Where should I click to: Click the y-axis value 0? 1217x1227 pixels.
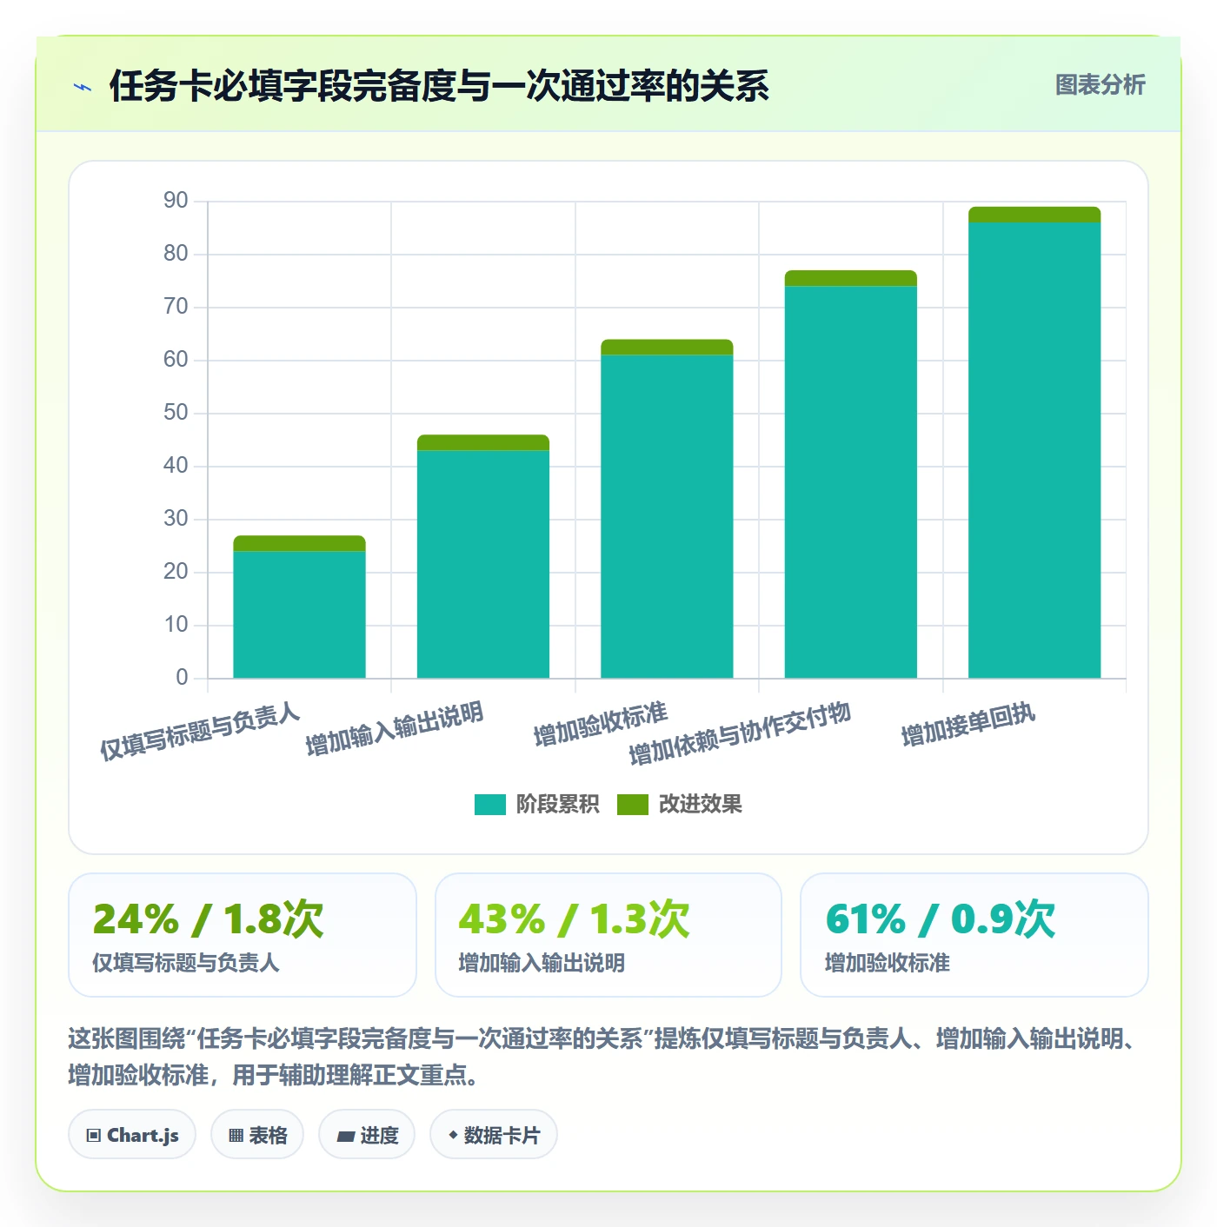pyautogui.click(x=182, y=678)
